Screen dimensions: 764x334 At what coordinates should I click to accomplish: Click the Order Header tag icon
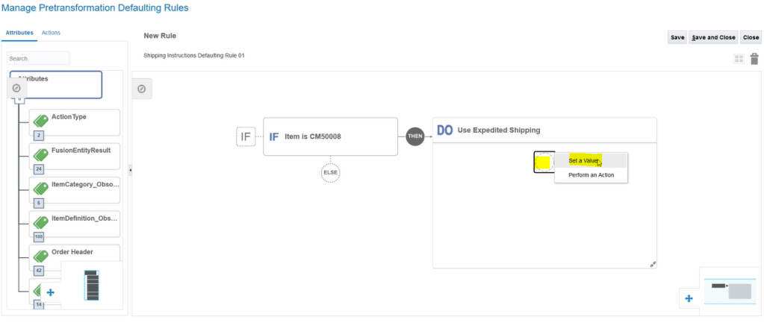(x=40, y=256)
